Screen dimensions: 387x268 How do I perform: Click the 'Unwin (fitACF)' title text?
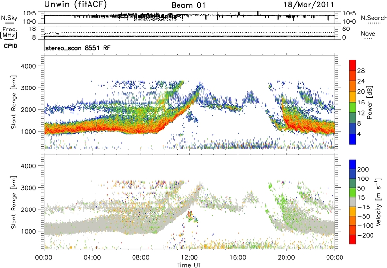tap(75, 4)
